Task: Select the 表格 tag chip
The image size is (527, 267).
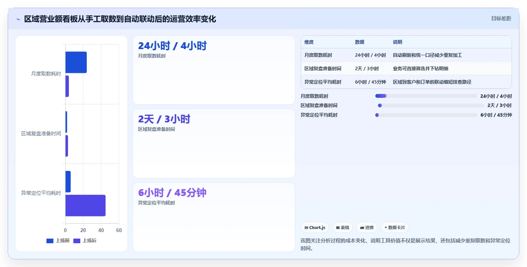Action: tap(343, 227)
